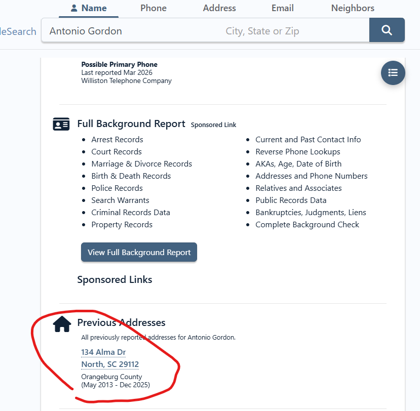
Task: Click the Arrest Records list item
Action: coord(117,140)
